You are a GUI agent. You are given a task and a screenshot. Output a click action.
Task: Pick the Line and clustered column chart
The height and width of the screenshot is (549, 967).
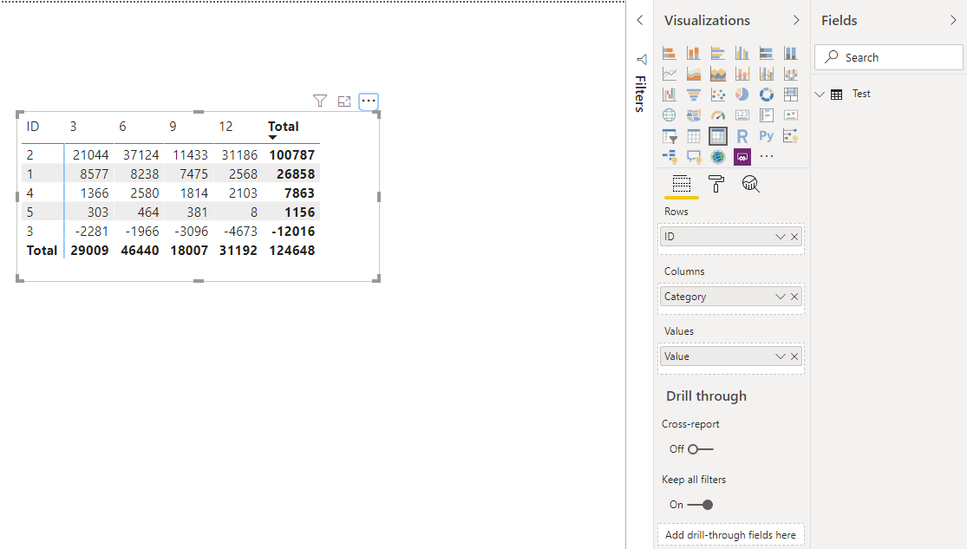(766, 74)
